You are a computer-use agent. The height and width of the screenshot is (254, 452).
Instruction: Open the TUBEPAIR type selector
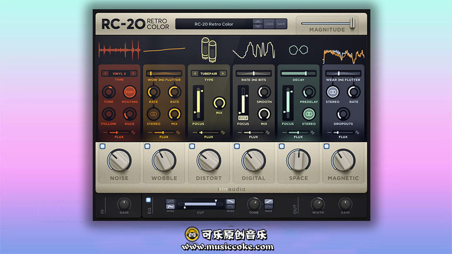coord(209,74)
